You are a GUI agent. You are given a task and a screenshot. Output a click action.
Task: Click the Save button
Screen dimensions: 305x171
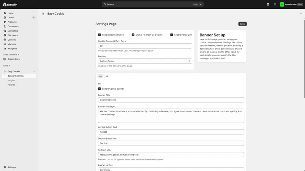[x=242, y=24]
